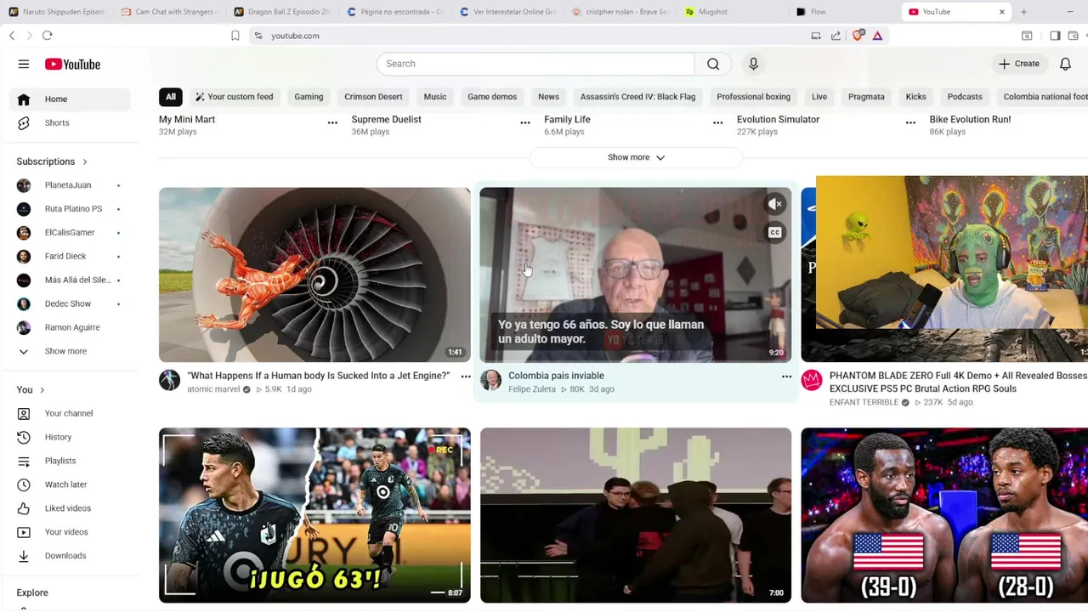Expand the You section chevron
The image size is (1088, 612).
42,390
